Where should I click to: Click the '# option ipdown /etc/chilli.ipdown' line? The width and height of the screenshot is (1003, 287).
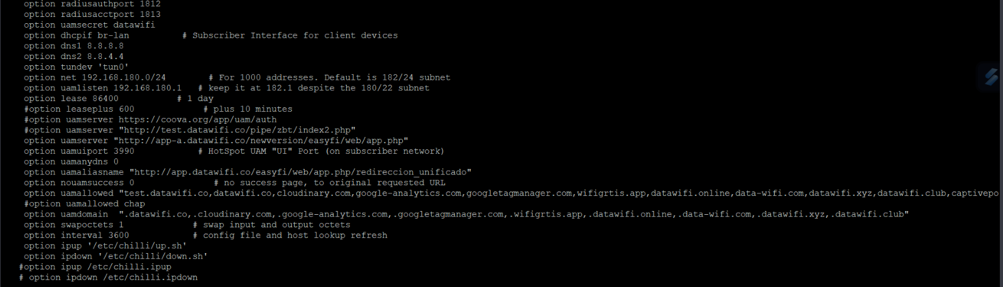pyautogui.click(x=108, y=278)
